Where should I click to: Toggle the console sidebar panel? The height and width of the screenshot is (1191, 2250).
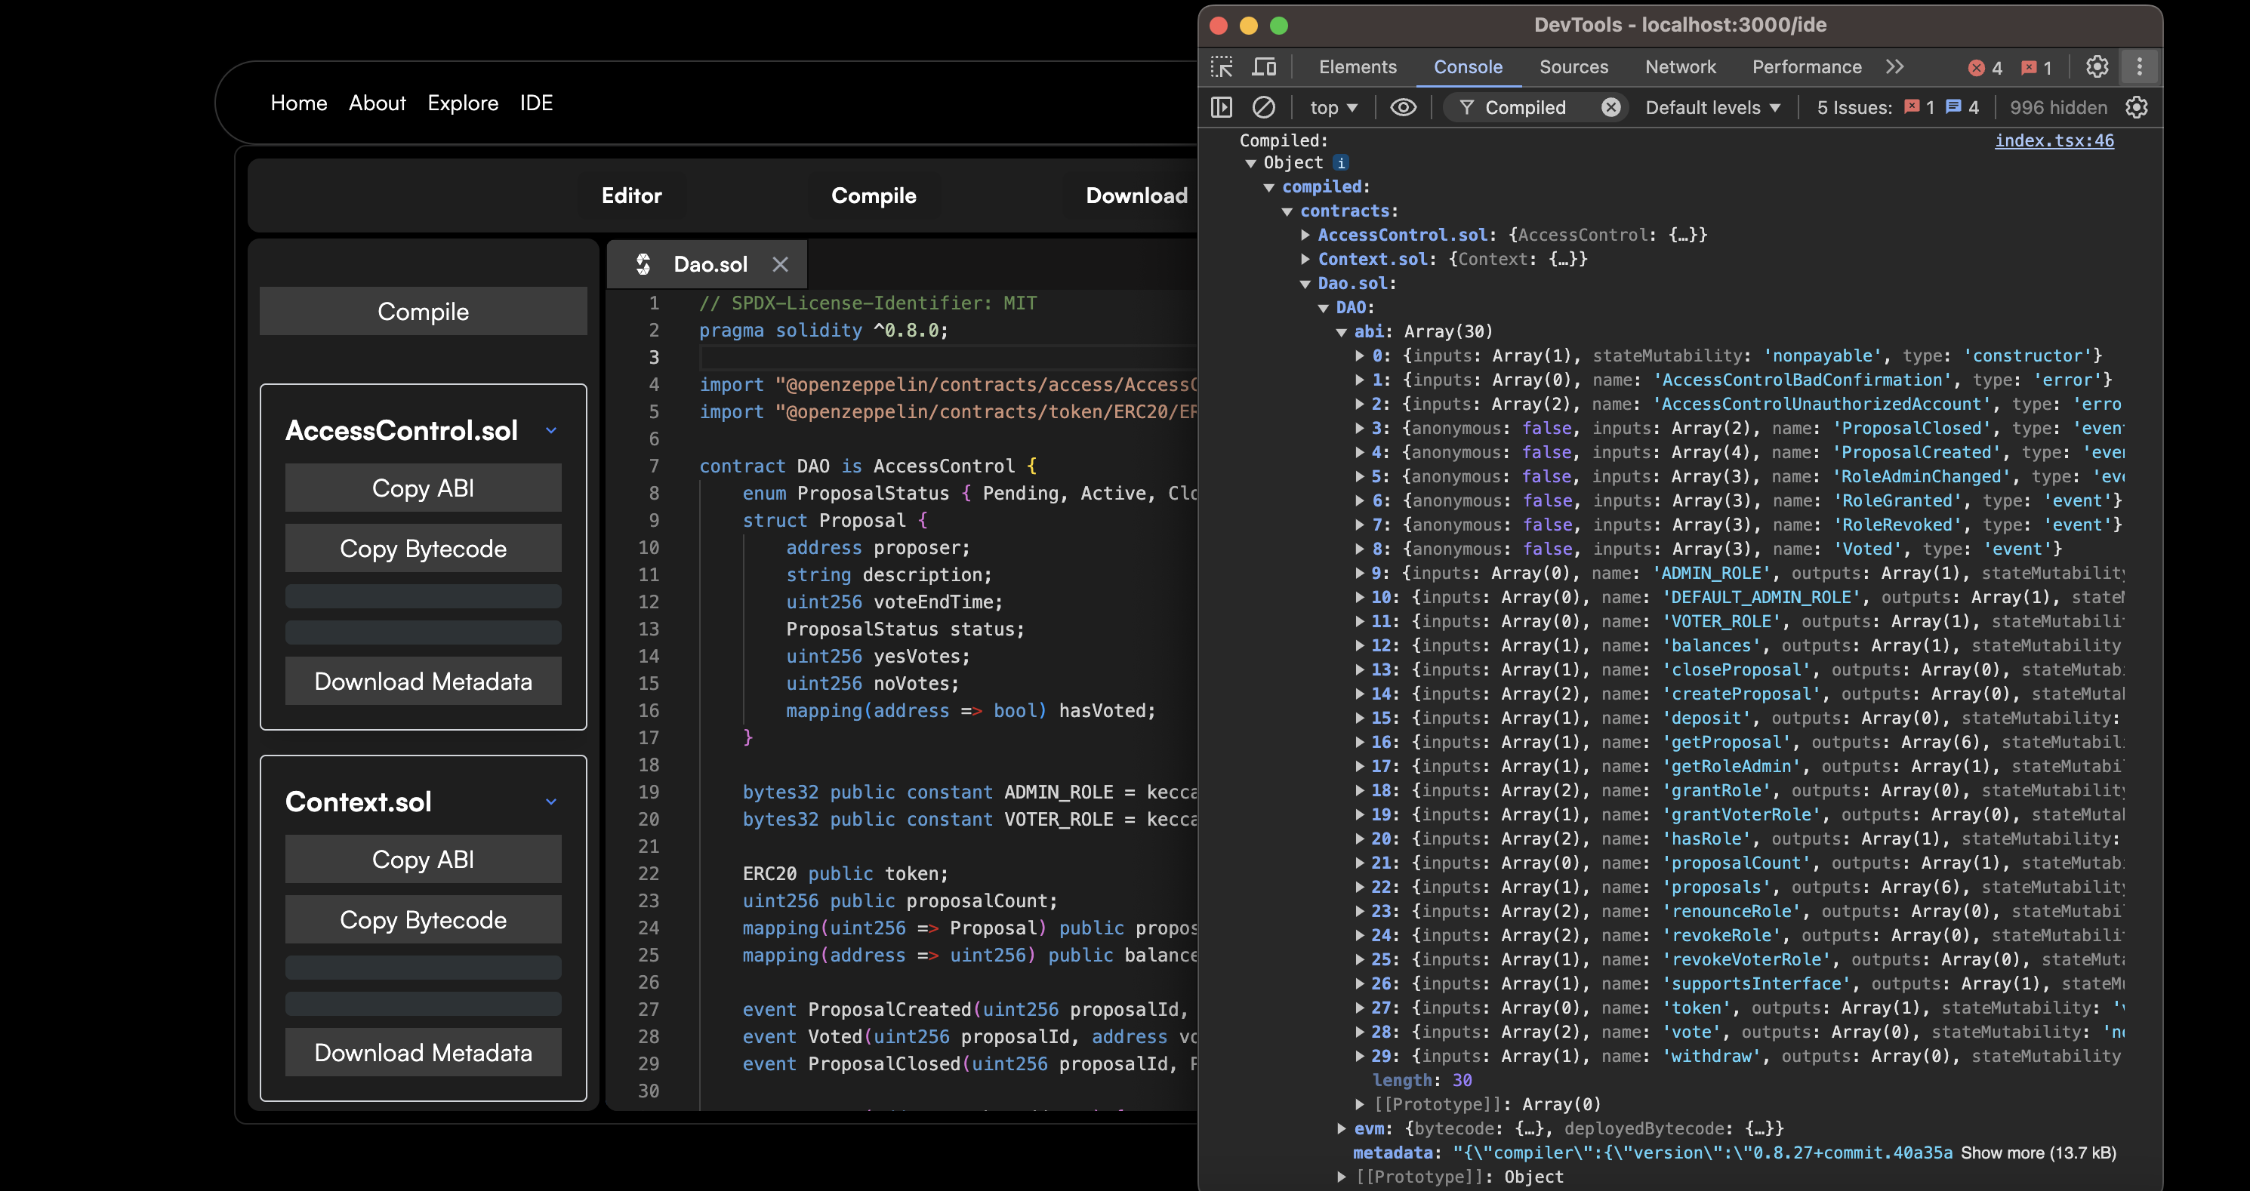[x=1222, y=107]
